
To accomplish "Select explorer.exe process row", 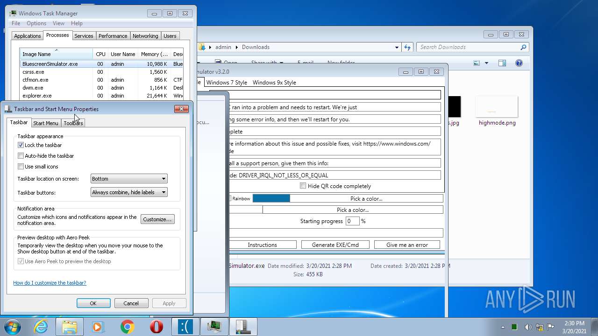I will point(102,96).
